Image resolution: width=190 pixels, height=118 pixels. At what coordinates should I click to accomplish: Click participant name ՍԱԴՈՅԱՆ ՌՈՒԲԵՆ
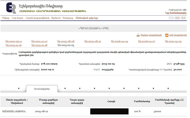click(x=14, y=111)
